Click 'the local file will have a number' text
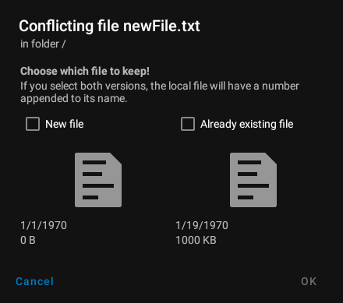Viewport: 343px width, 303px height. pyautogui.click(x=225, y=86)
